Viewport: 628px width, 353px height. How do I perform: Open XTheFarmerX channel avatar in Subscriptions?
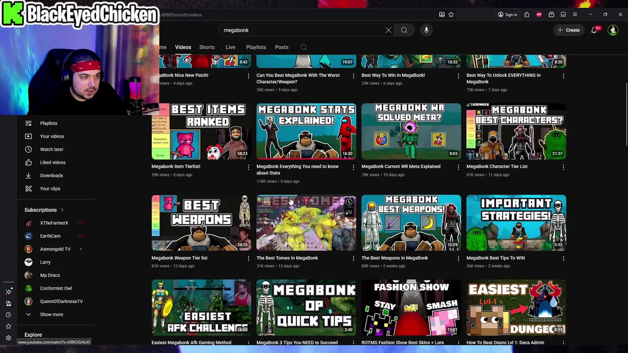click(x=28, y=223)
